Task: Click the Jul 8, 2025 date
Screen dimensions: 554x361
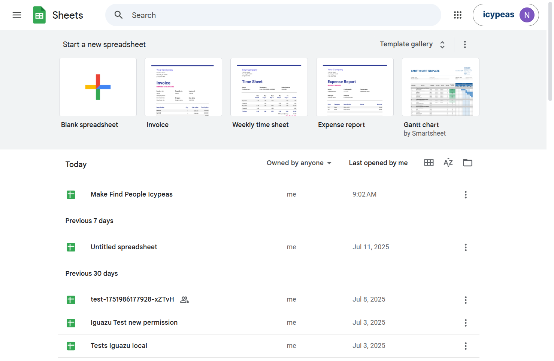Action: [x=369, y=299]
